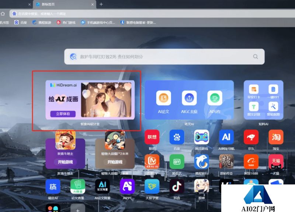Screen dimensions: 295x212
Task: Open the AI论文降重 black shortcut
Action: click(x=103, y=186)
